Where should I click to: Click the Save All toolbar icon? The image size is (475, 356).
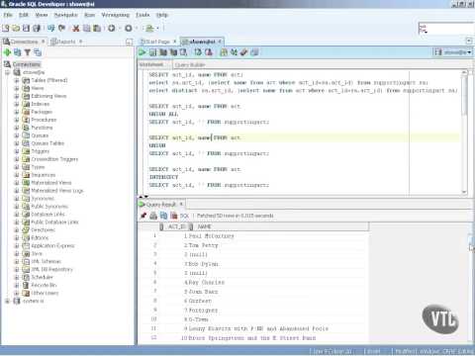point(37,29)
